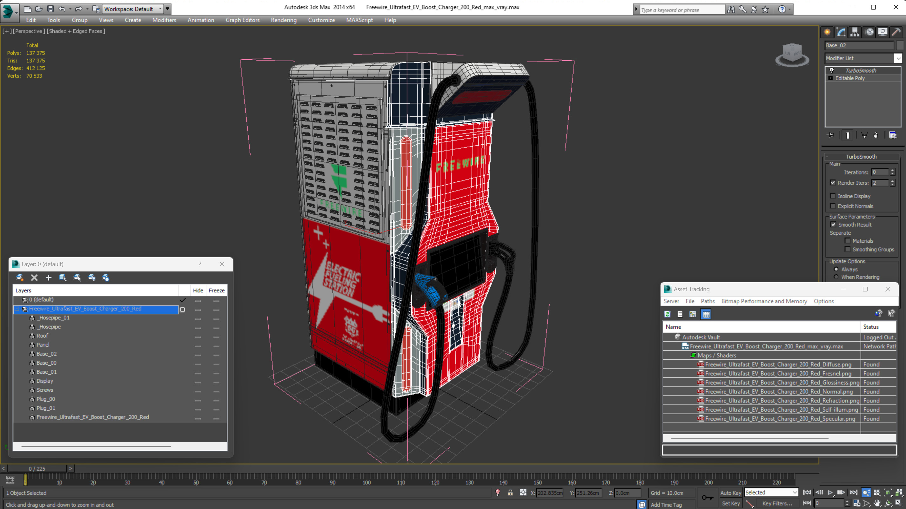Enable Separate by Smoothing Groups checkbox
The height and width of the screenshot is (509, 906).
[x=848, y=249]
